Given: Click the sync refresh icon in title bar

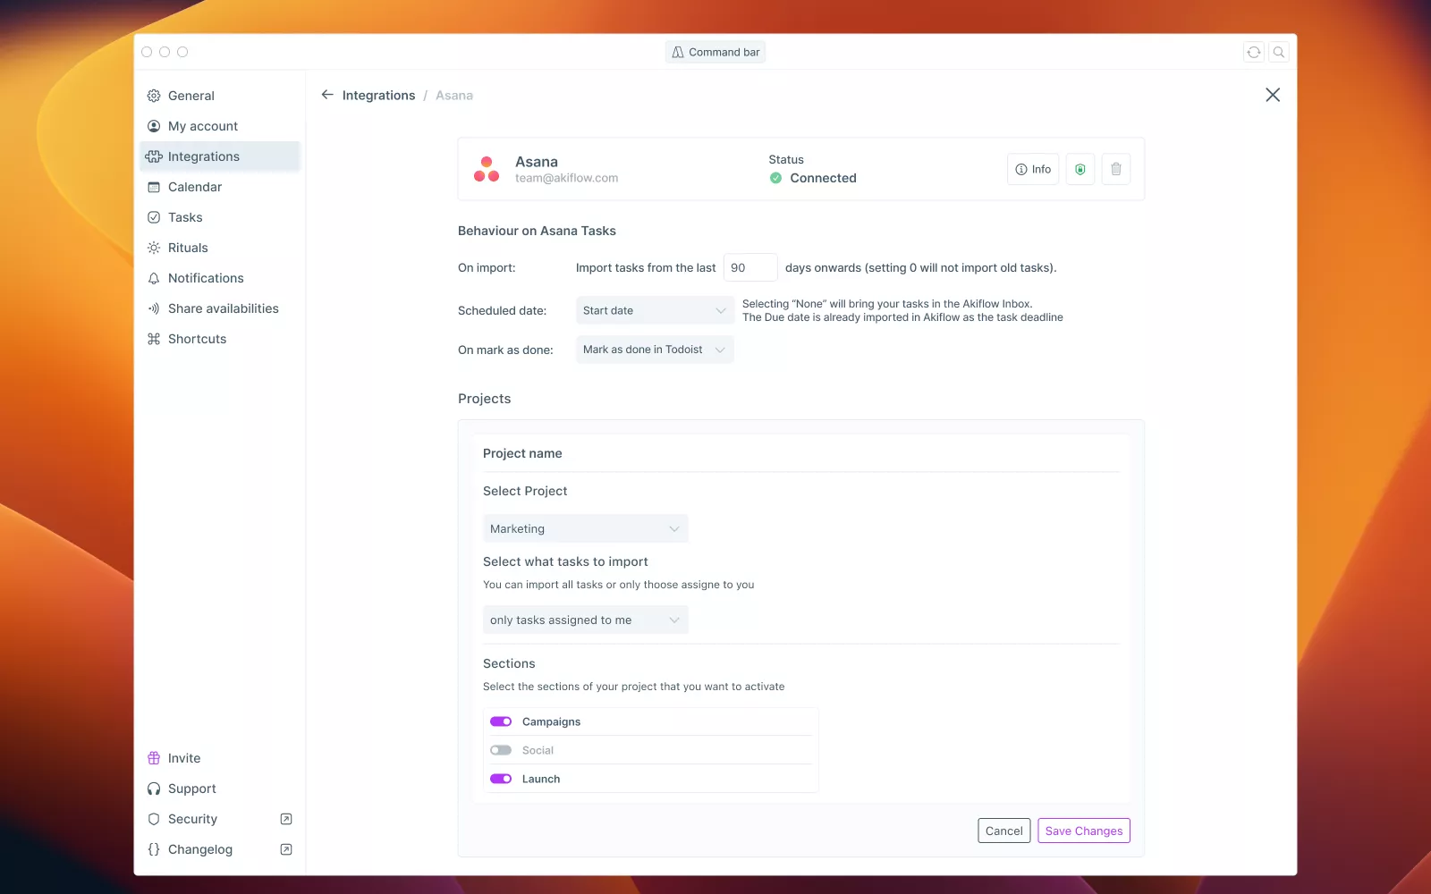Looking at the screenshot, I should pyautogui.click(x=1254, y=52).
